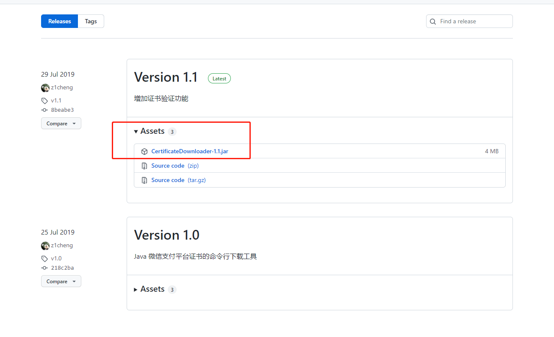Switch to the Releases tab
The image size is (554, 337).
60,21
